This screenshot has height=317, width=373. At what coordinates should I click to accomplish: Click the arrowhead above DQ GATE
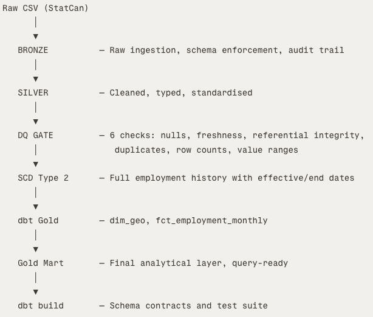point(36,122)
